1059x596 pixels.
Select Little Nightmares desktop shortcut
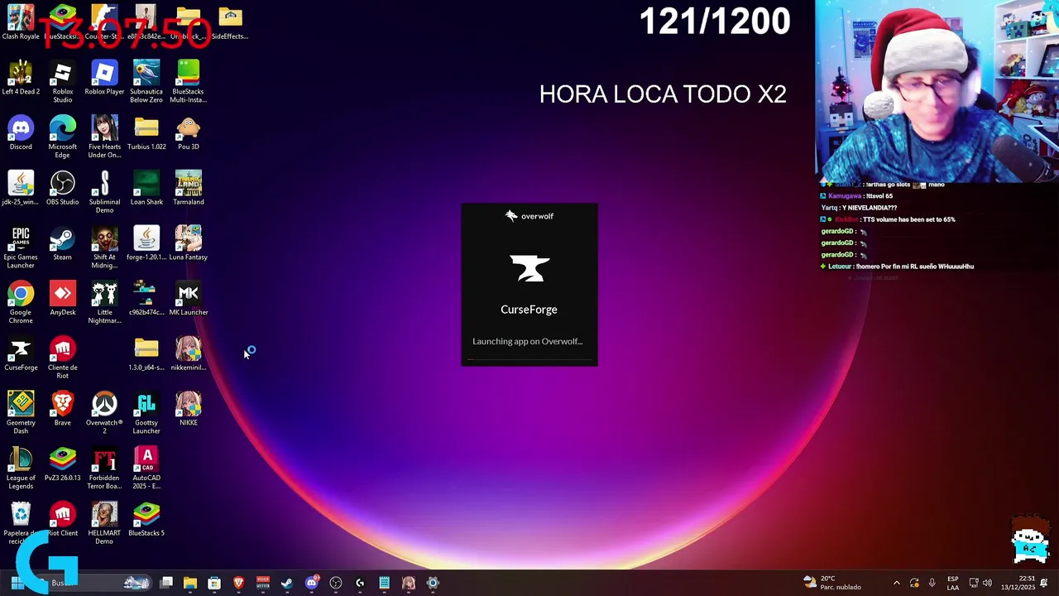[104, 302]
